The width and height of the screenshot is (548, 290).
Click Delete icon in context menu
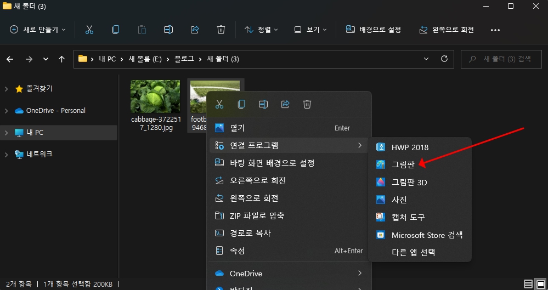307,104
